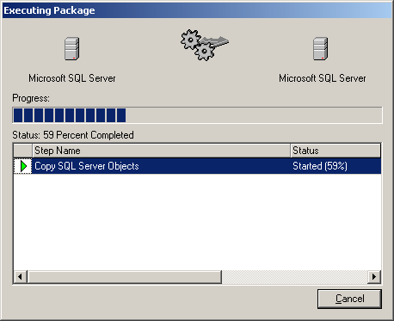This screenshot has height=321, width=394.
Task: Click the green running-step arrow icon
Action: click(x=23, y=166)
